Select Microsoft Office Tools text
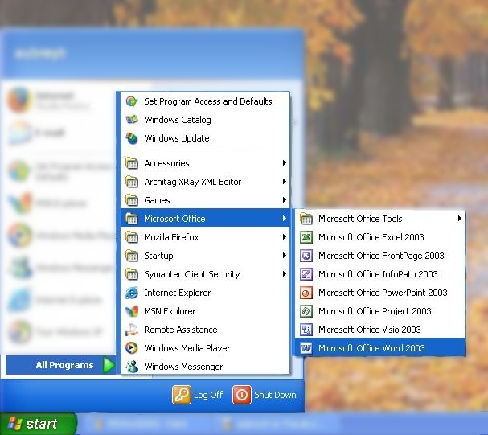This screenshot has width=488, height=435. (x=360, y=219)
